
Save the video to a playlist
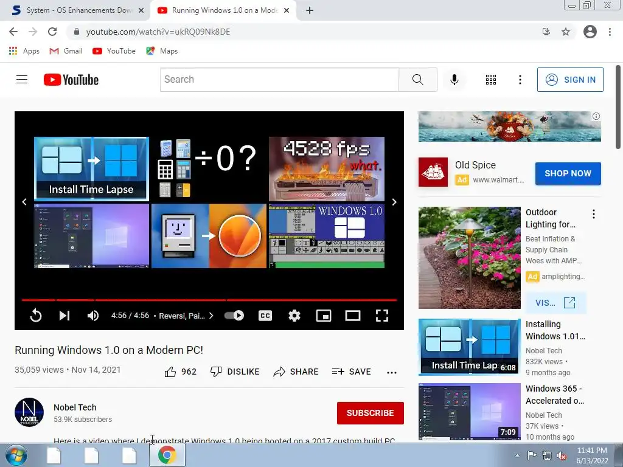pos(351,372)
